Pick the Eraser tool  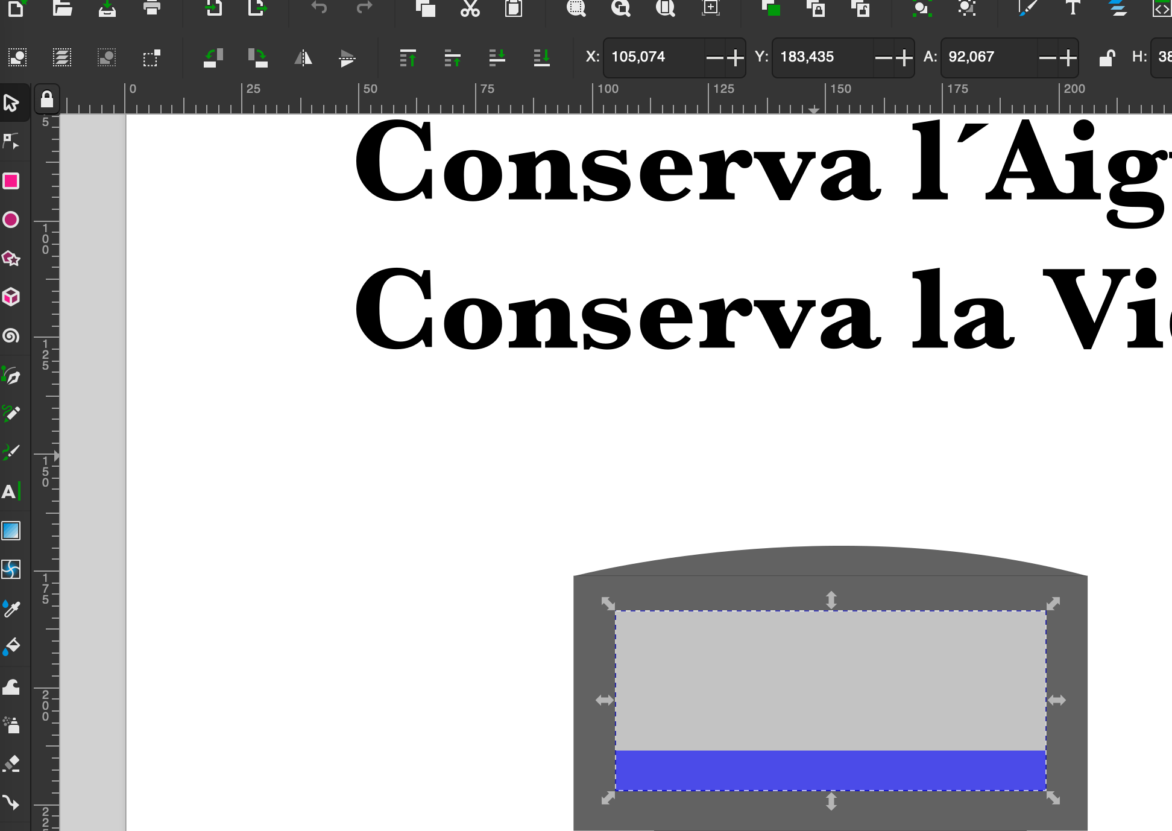tap(11, 763)
